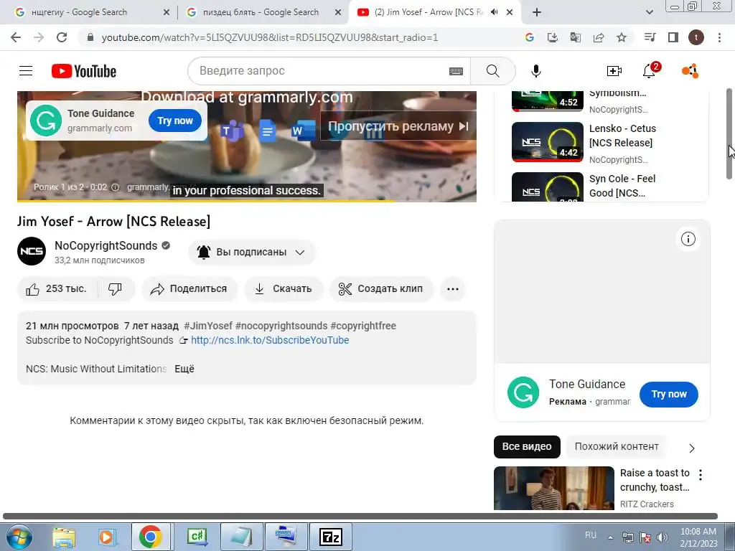Open the Chrome three-dot menu
Image resolution: width=735 pixels, height=551 pixels.
(719, 37)
